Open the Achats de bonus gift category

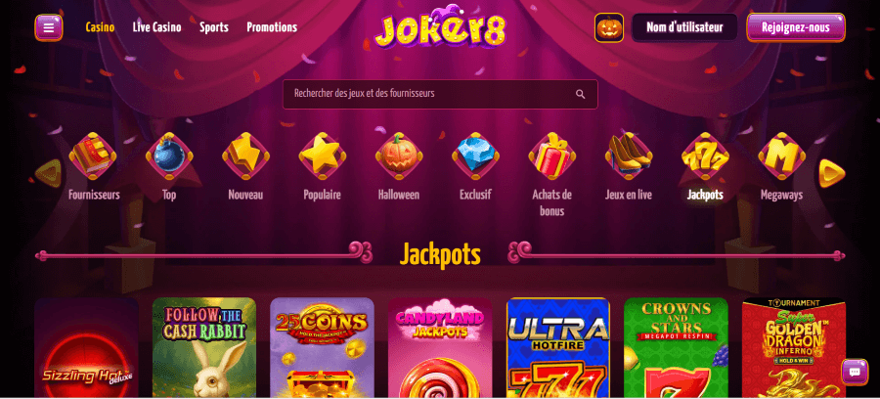pyautogui.click(x=552, y=155)
